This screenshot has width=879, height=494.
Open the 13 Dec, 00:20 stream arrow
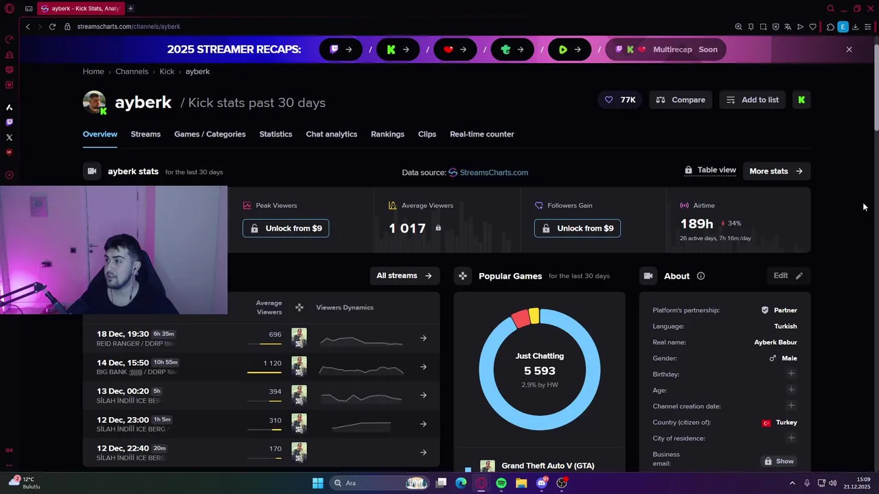(x=424, y=395)
